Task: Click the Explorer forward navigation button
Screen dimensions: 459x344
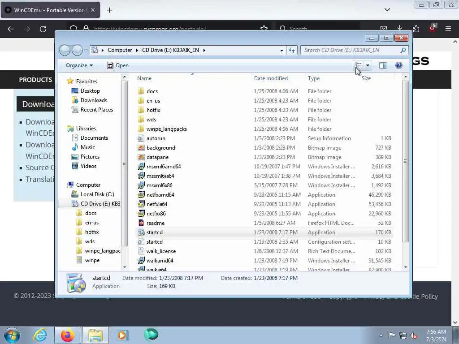Action: pyautogui.click(x=77, y=50)
